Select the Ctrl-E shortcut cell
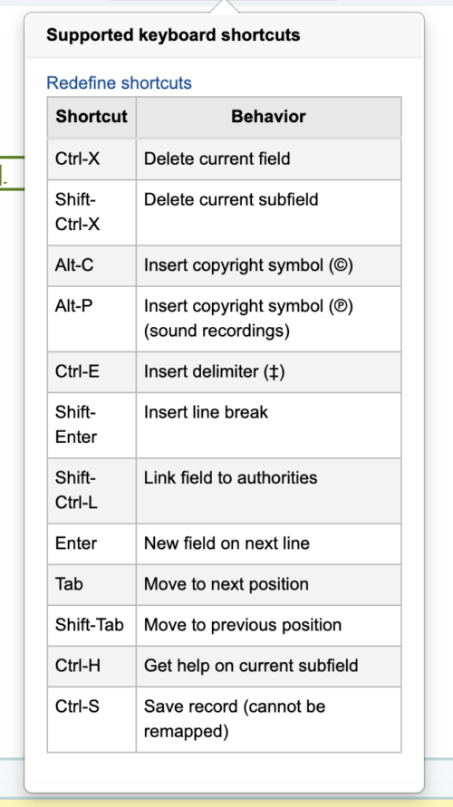Image resolution: width=453 pixels, height=807 pixels. (92, 372)
